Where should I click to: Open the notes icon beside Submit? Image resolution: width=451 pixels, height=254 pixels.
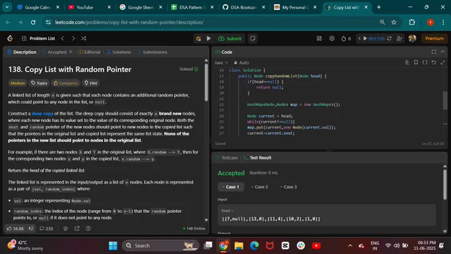tap(253, 38)
